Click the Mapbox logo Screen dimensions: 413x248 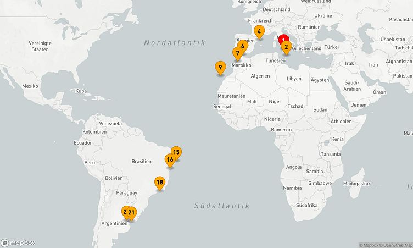pyautogui.click(x=18, y=243)
